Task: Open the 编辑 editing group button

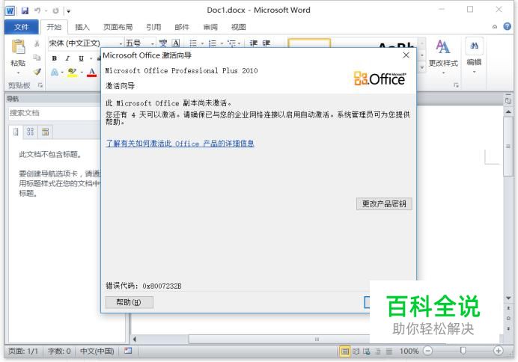Action: (474, 56)
